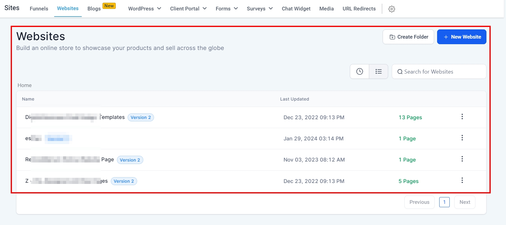Click the Create Folder button

click(408, 37)
